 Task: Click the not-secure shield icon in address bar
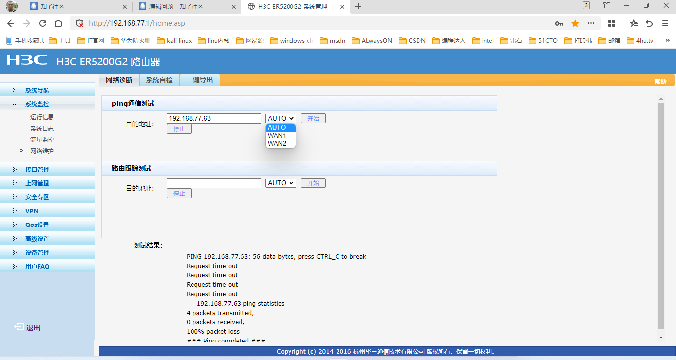click(79, 23)
